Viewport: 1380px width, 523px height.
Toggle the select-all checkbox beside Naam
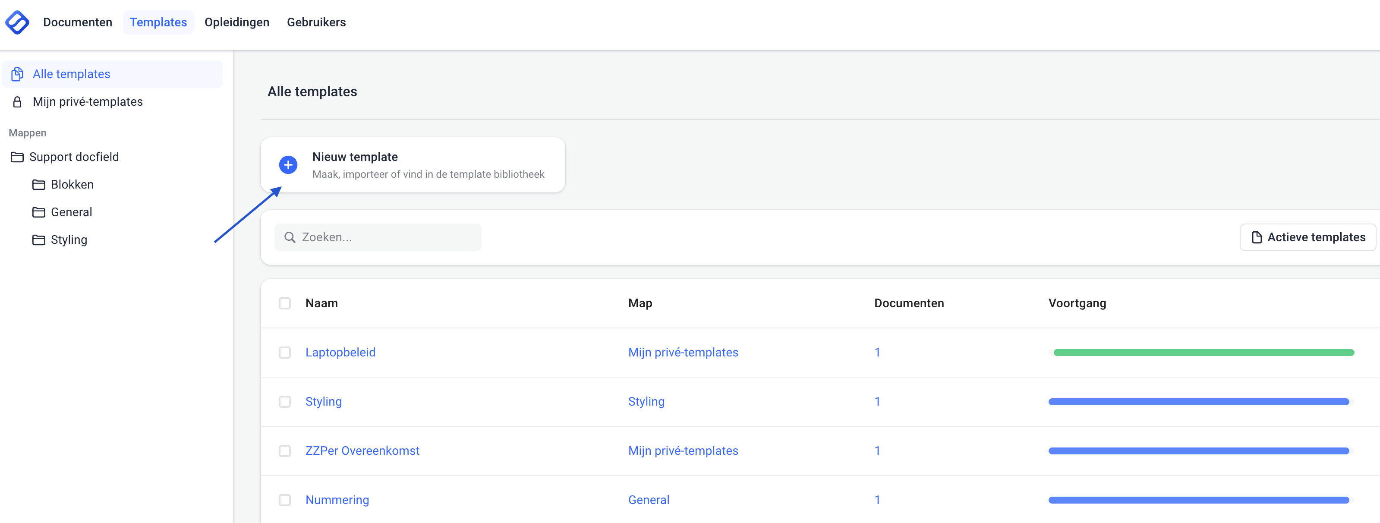[x=285, y=303]
